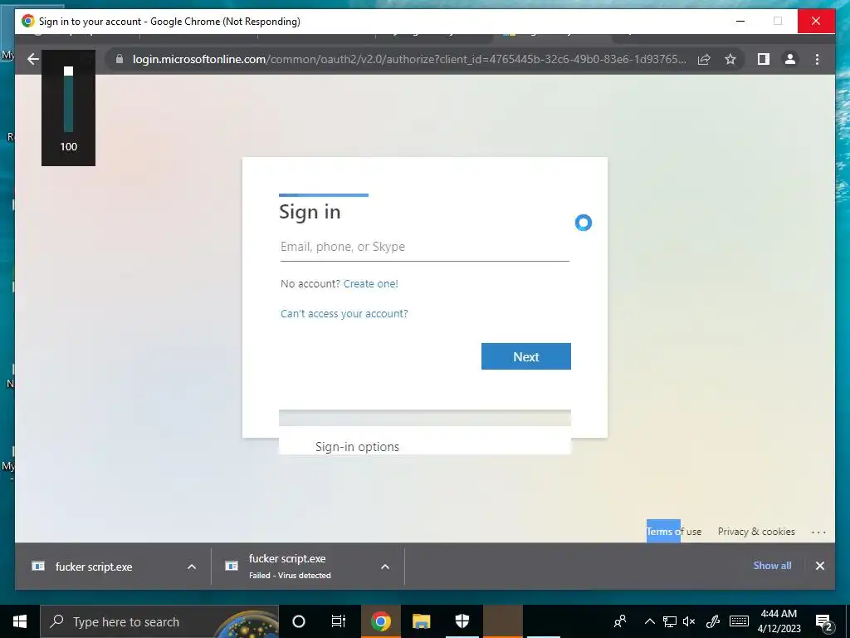Open Windows Start menu
The image size is (850, 638).
point(20,621)
